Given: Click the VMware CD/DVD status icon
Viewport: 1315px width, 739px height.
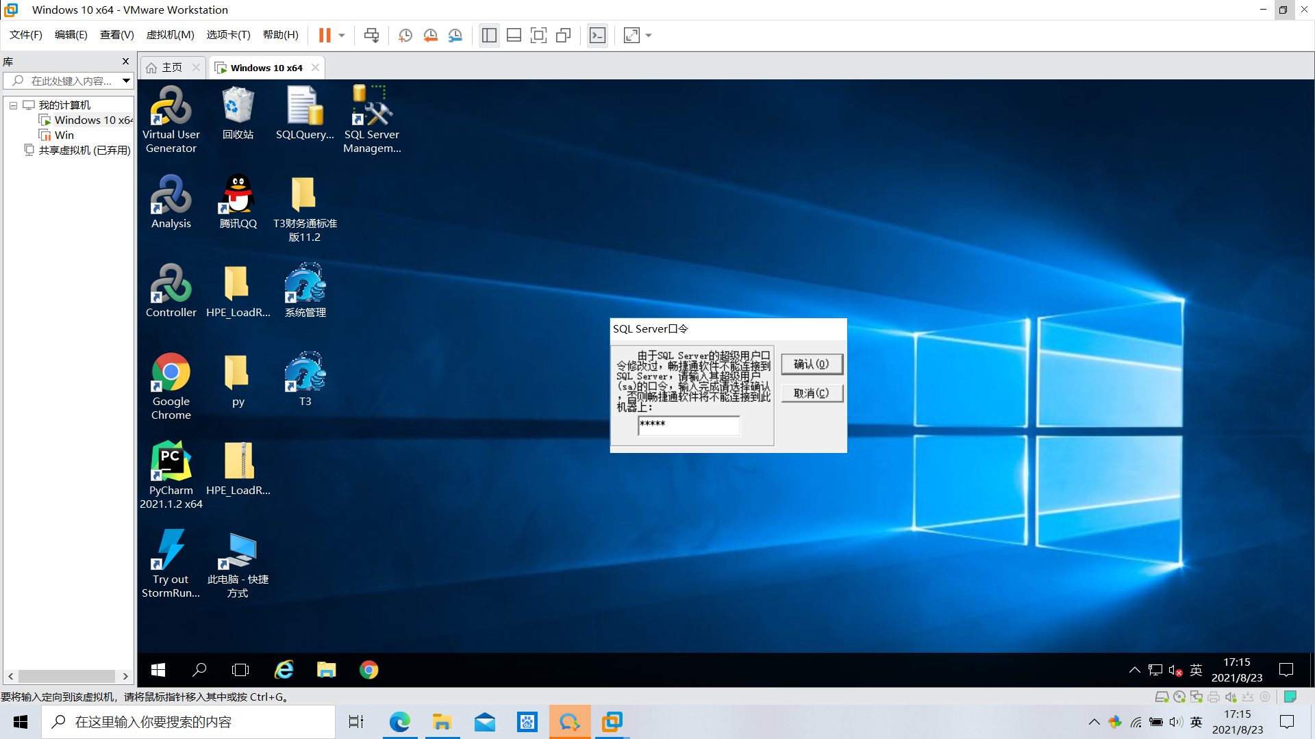Looking at the screenshot, I should [x=1179, y=697].
